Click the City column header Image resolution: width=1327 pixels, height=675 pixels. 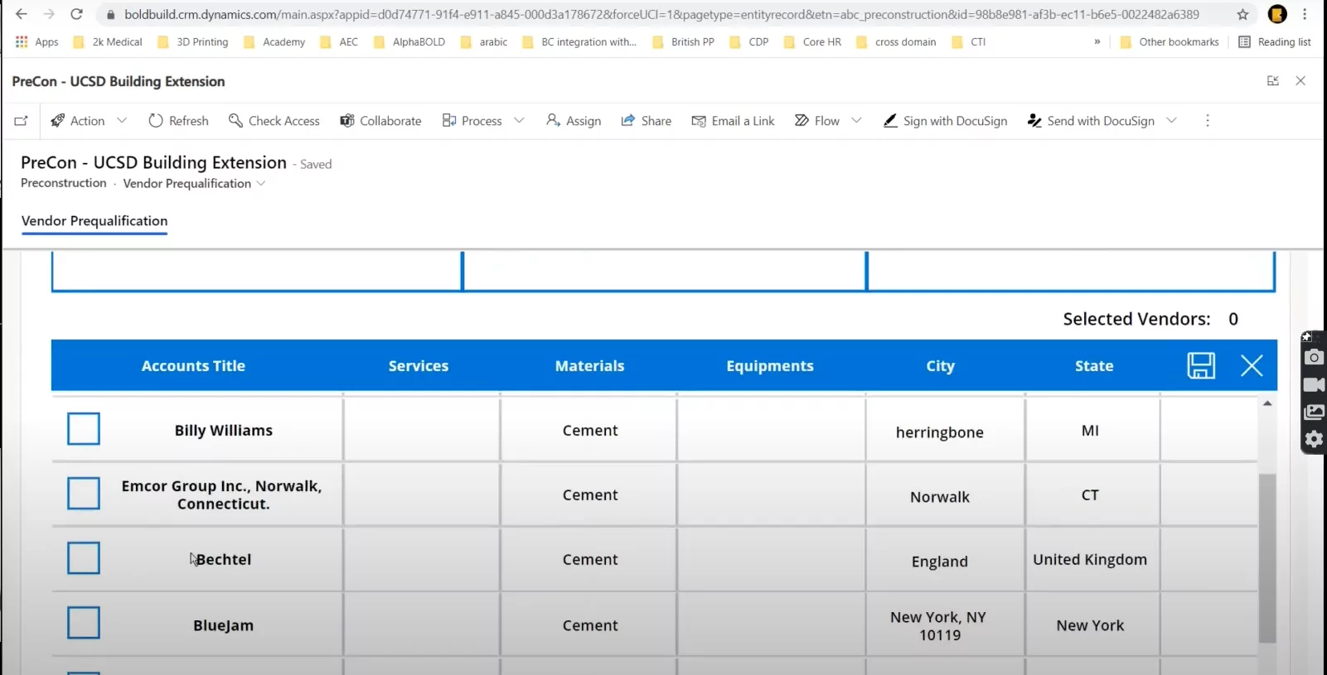[941, 366]
